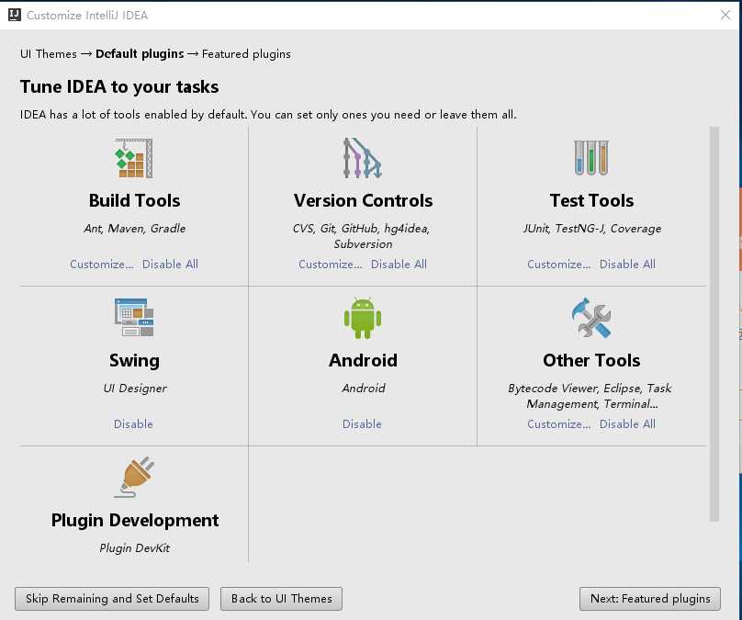Disable all Other Tools plugins
Screen dimensions: 742x620
[627, 424]
